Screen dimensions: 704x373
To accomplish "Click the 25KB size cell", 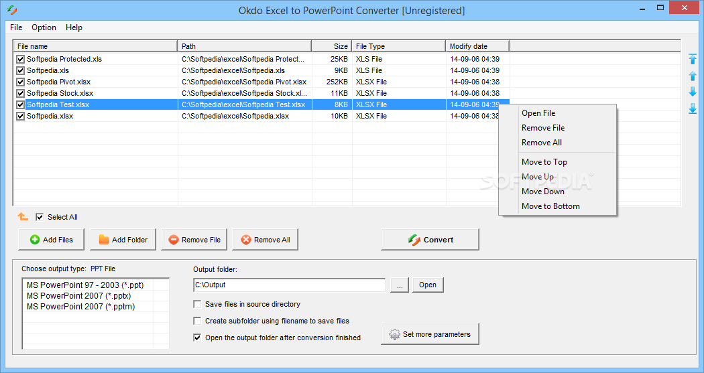I will (339, 59).
